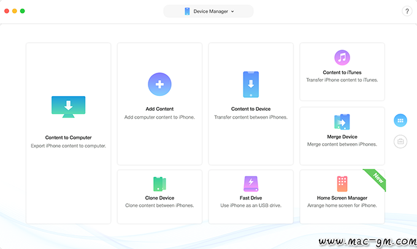Click 'Transfer iPhone content to iTunes.' text
417x249 pixels.
[342, 80]
